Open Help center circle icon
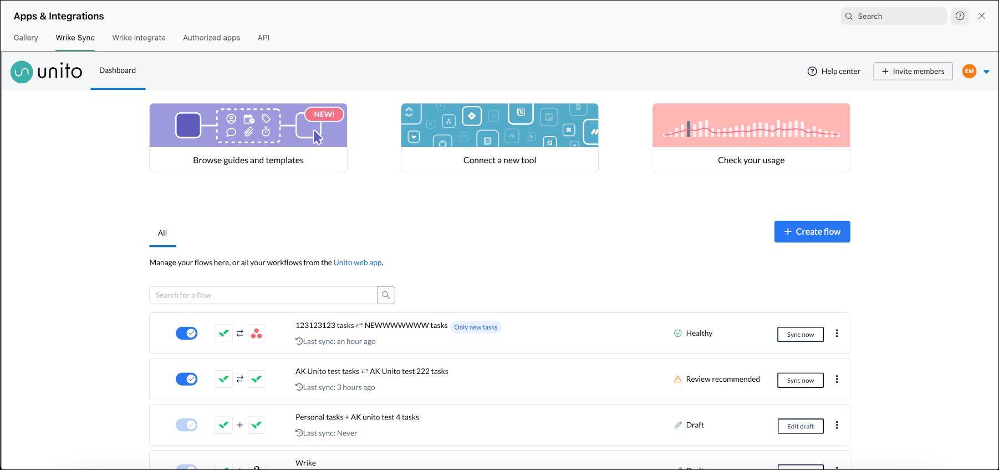 [812, 72]
